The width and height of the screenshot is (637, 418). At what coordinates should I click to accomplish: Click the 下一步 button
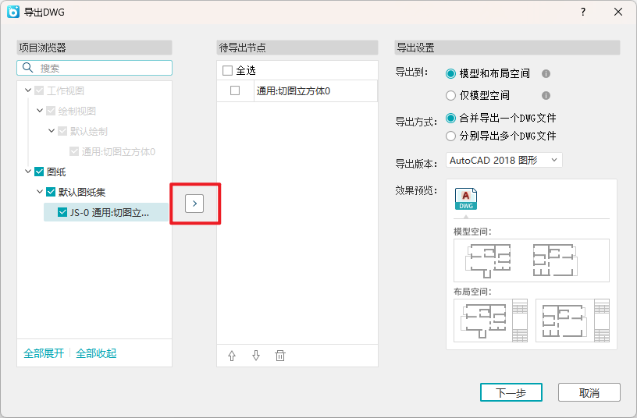(511, 392)
